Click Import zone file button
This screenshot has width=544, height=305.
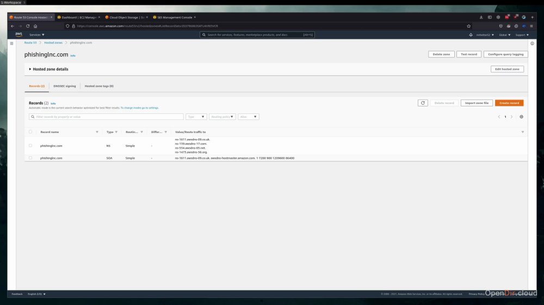[477, 103]
